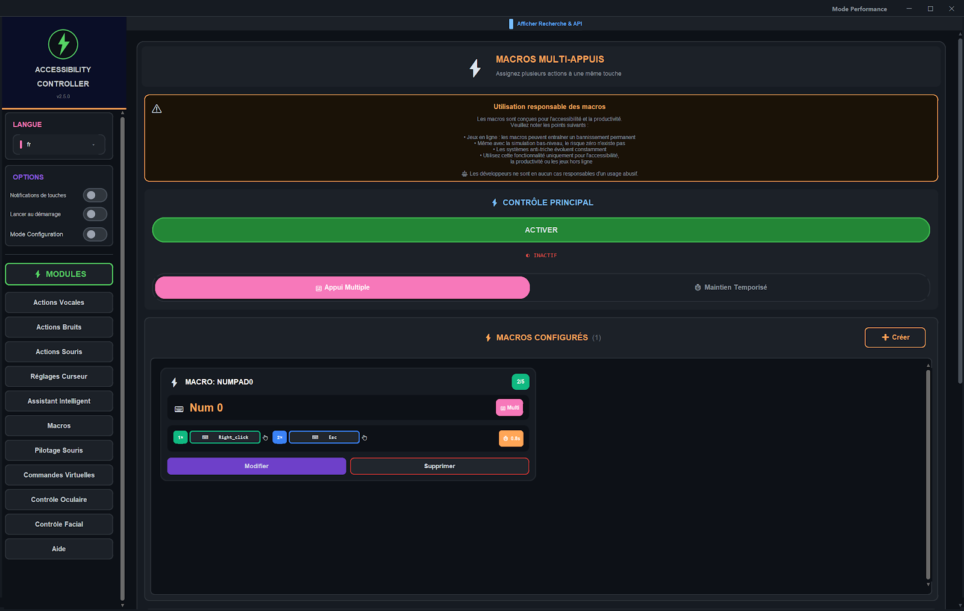Click the hand icon after Esc action
Image resolution: width=964 pixels, height=611 pixels.
click(x=365, y=438)
